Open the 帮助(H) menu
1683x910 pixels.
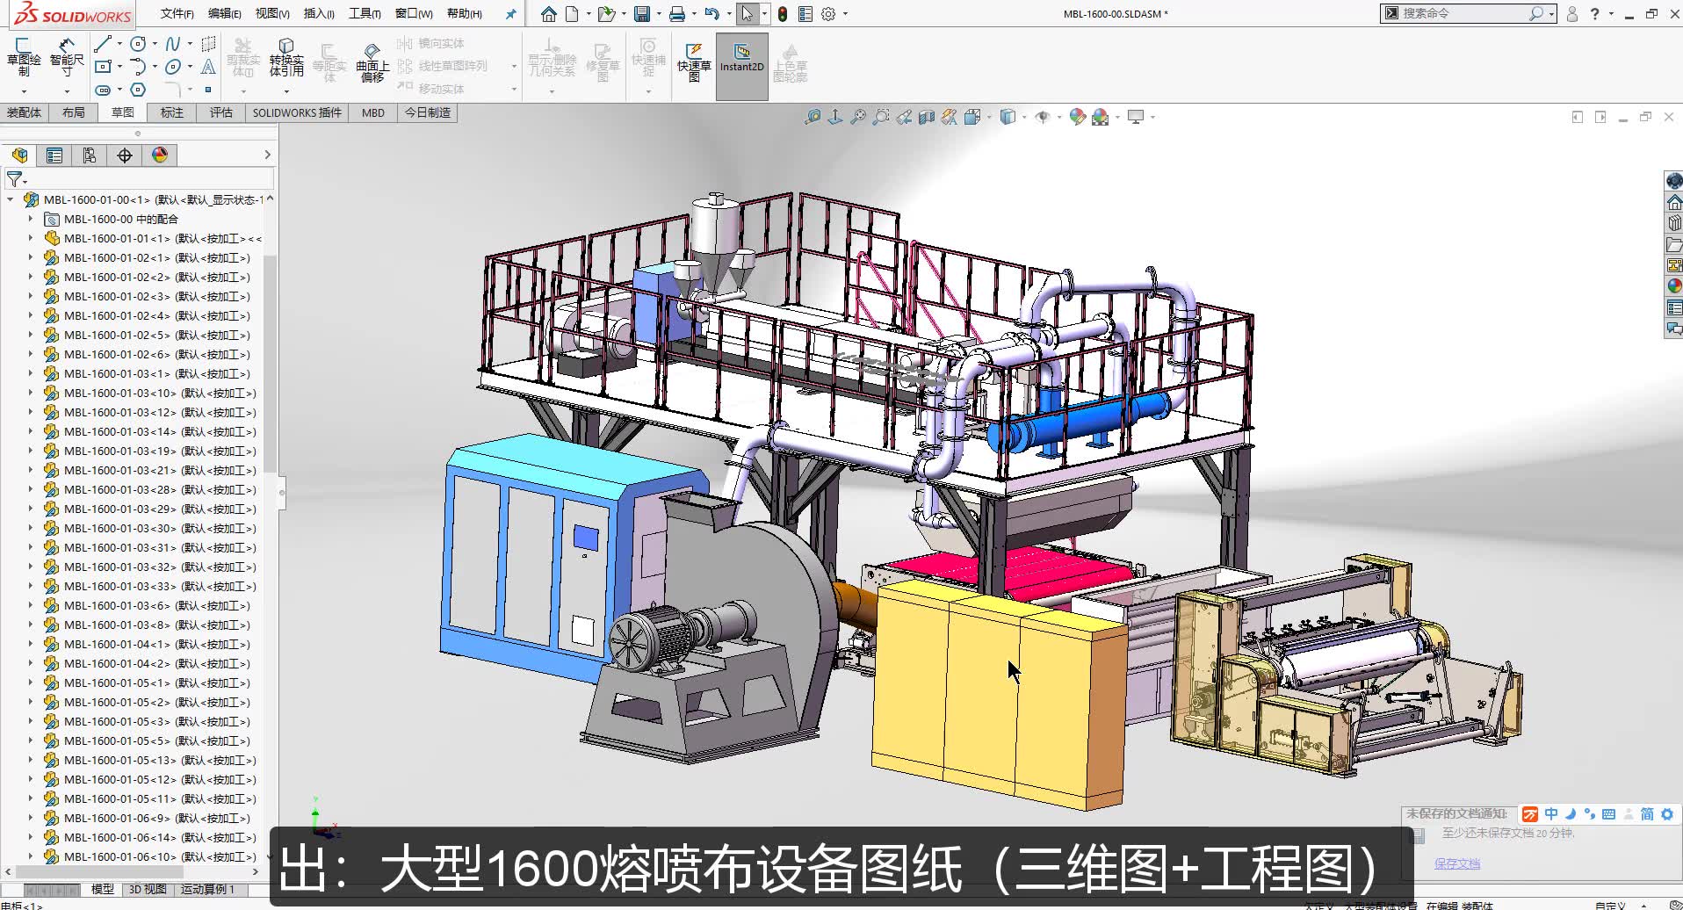[x=465, y=14]
